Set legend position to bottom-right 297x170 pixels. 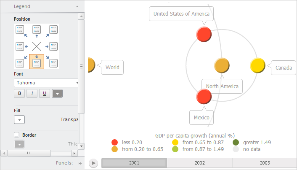click(x=53, y=63)
